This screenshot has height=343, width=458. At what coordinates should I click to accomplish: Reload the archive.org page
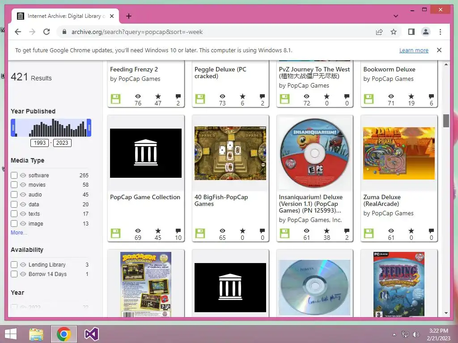[x=47, y=32]
